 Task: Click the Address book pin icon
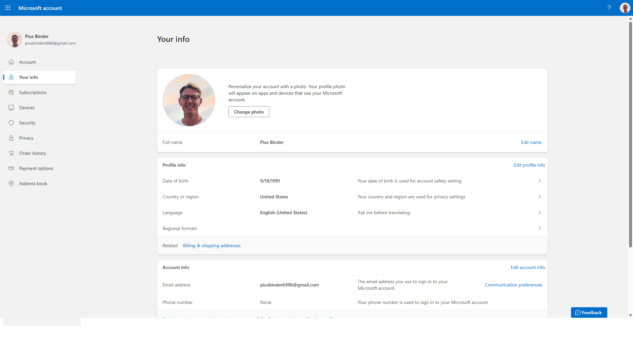pos(11,183)
